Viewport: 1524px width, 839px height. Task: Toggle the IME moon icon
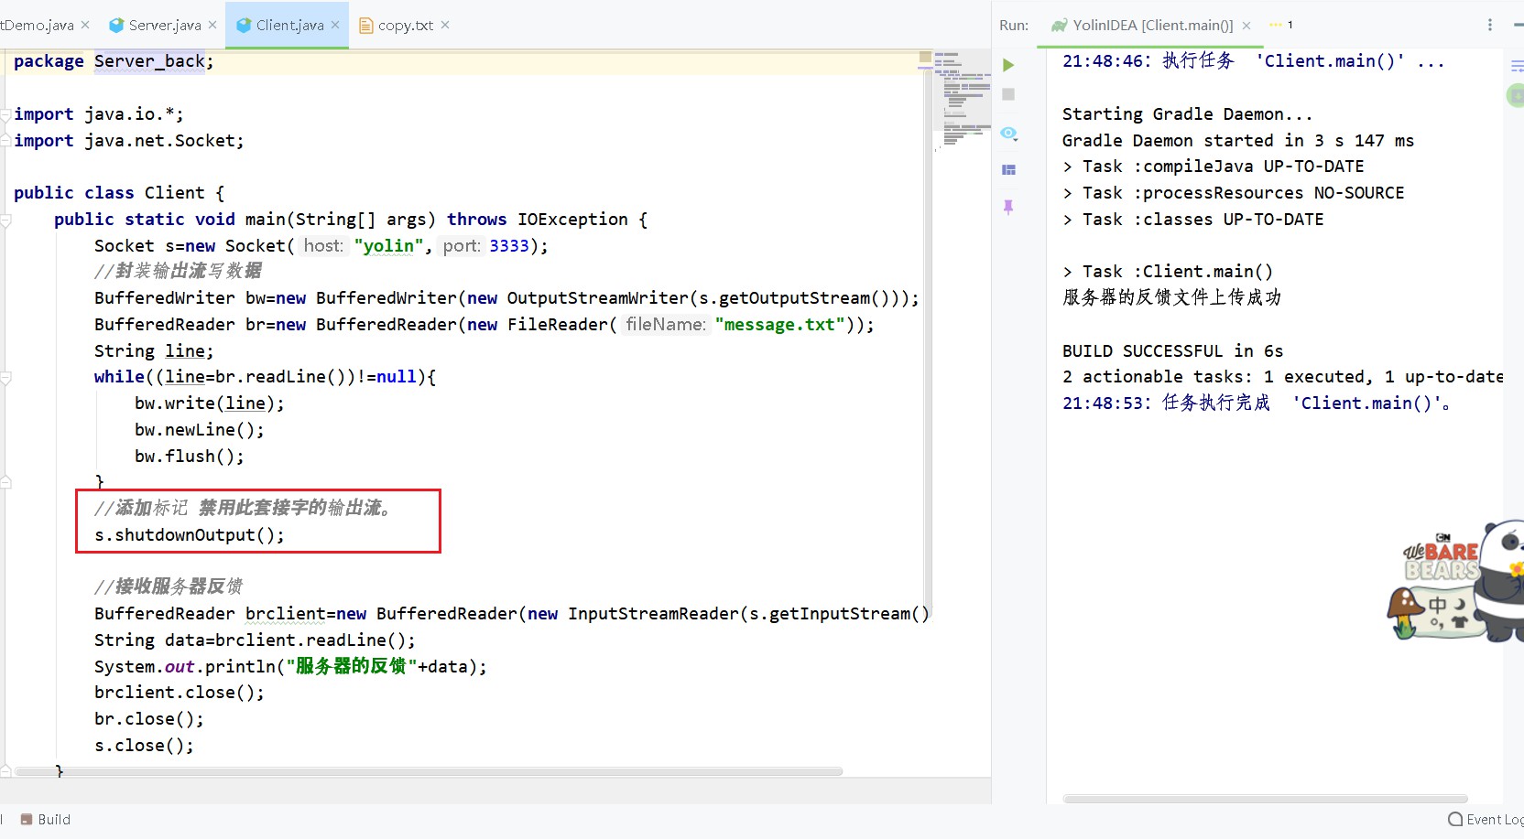(1460, 604)
